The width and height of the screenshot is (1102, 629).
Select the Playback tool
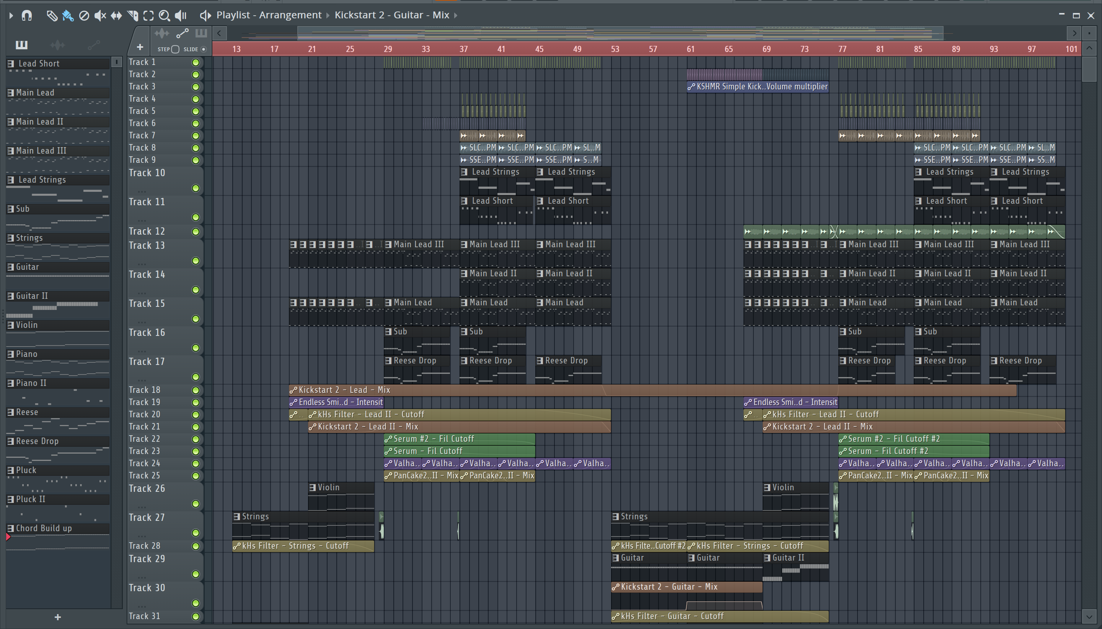181,16
